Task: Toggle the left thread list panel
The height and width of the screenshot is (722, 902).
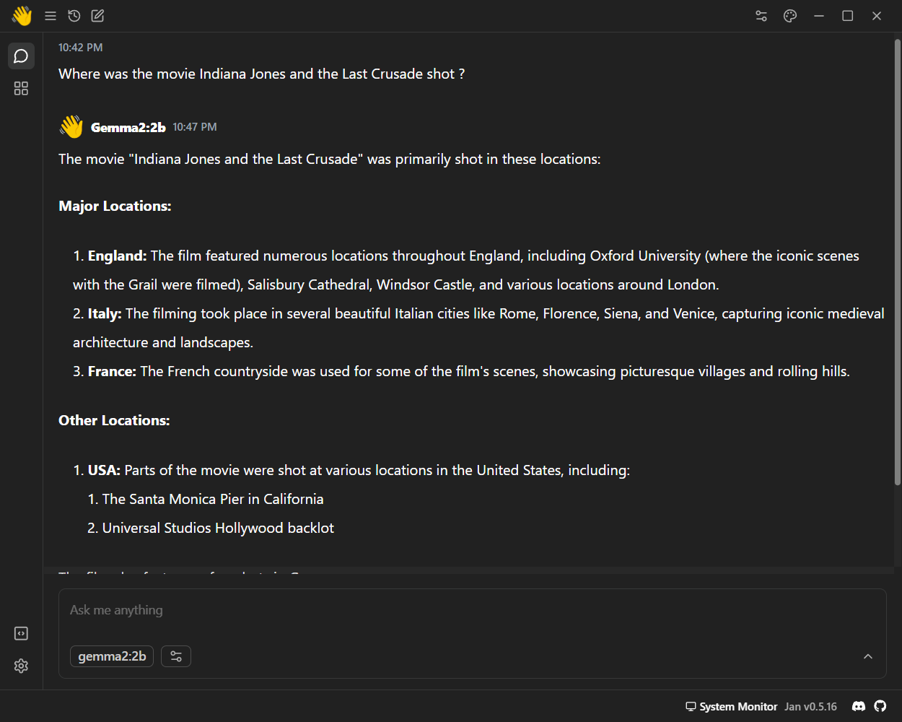Action: click(x=51, y=16)
